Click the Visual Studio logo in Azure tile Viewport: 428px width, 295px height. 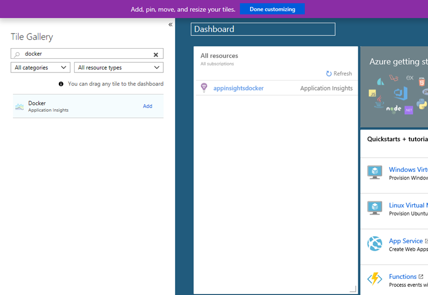click(x=401, y=93)
